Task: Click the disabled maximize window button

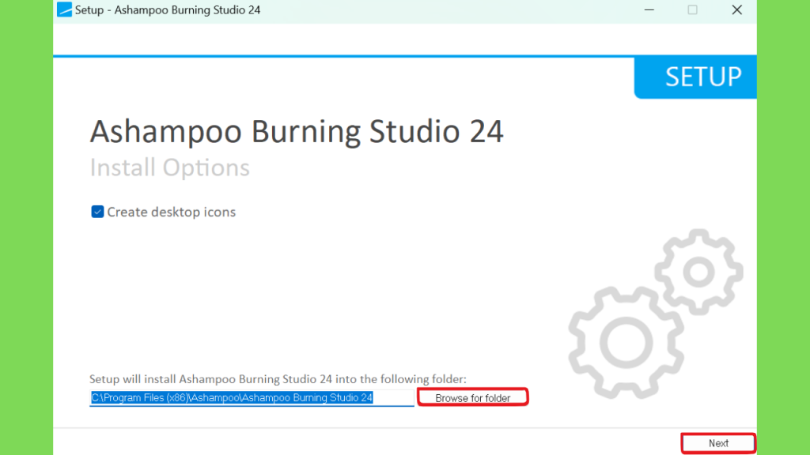Action: tap(692, 9)
